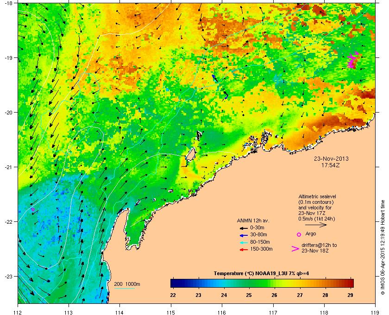Click the 0.5m/s velocity scale arrow

[316, 225]
